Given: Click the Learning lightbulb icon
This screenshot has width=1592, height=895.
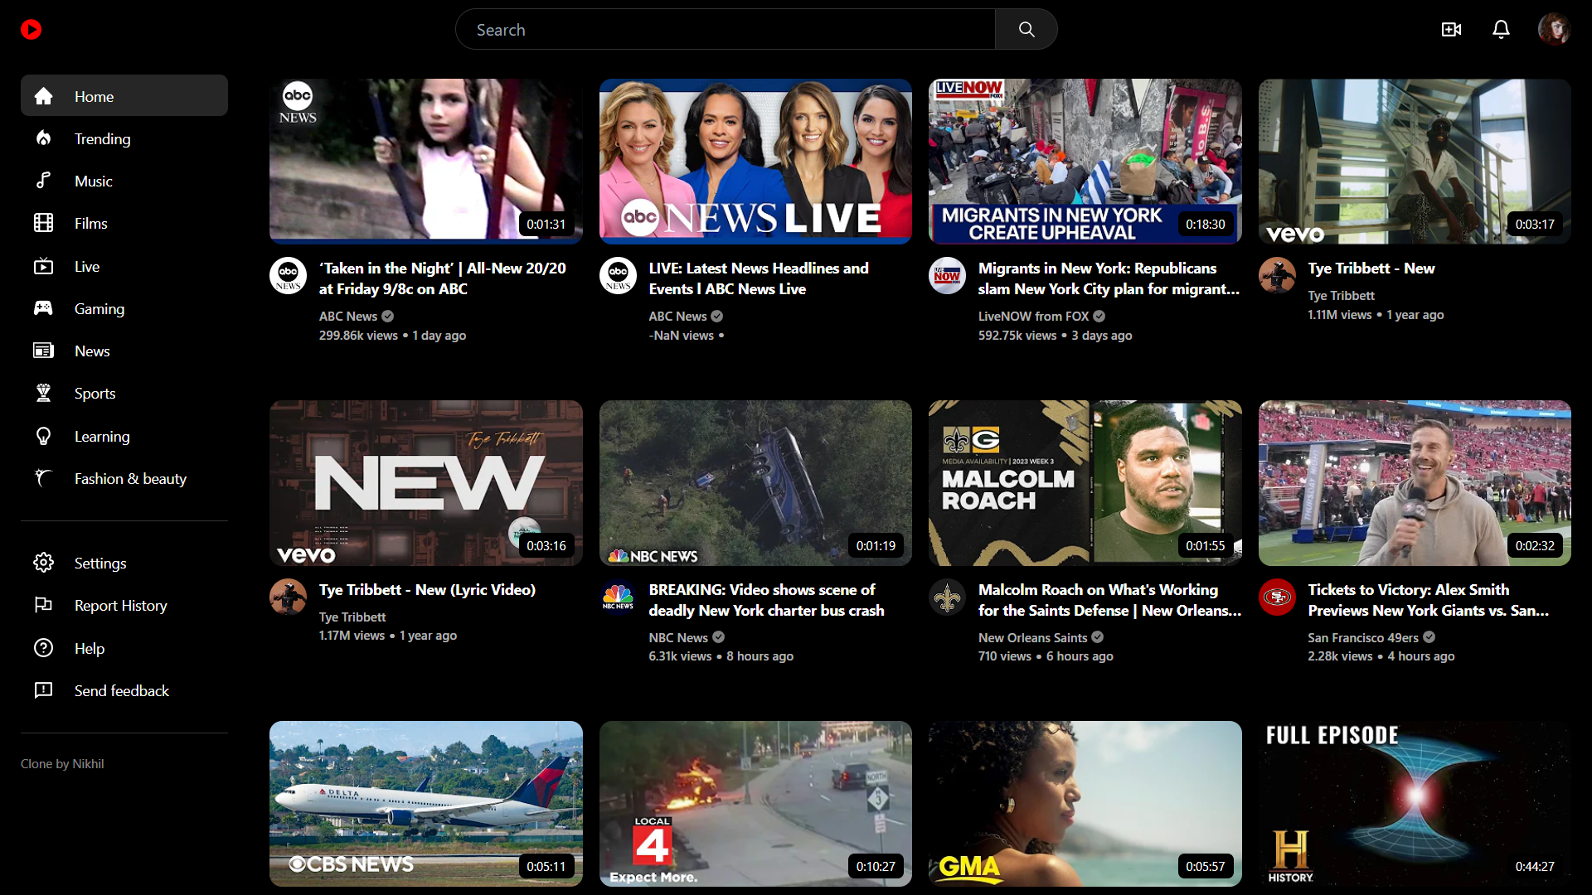Looking at the screenshot, I should [43, 436].
